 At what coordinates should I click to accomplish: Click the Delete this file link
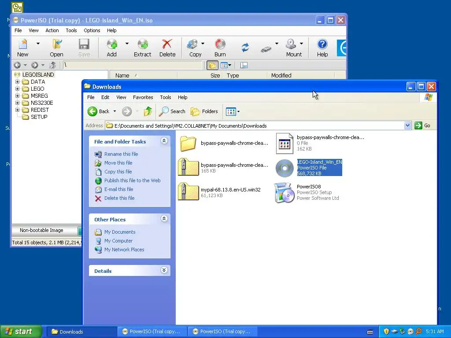(119, 198)
